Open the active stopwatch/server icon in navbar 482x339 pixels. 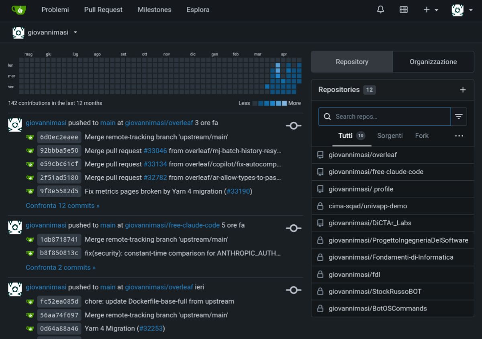click(404, 10)
